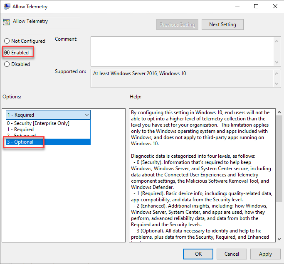This screenshot has height=264, width=284.
Task: Choose 1 - Required from the dropdown list
Action: tap(48, 130)
